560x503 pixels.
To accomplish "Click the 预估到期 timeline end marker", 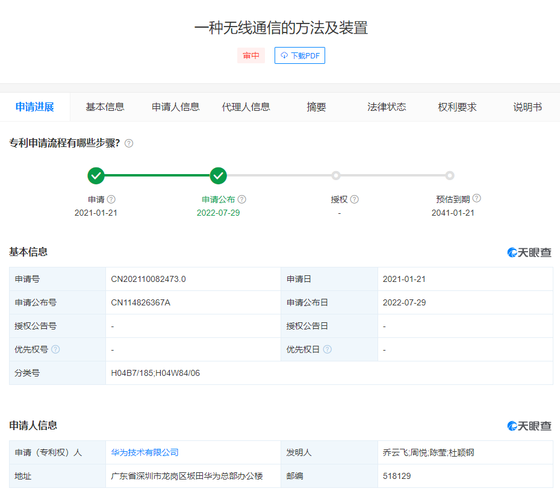I will coord(449,176).
